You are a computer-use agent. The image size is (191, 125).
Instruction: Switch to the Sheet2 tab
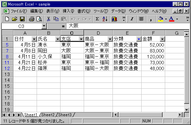click(48, 115)
